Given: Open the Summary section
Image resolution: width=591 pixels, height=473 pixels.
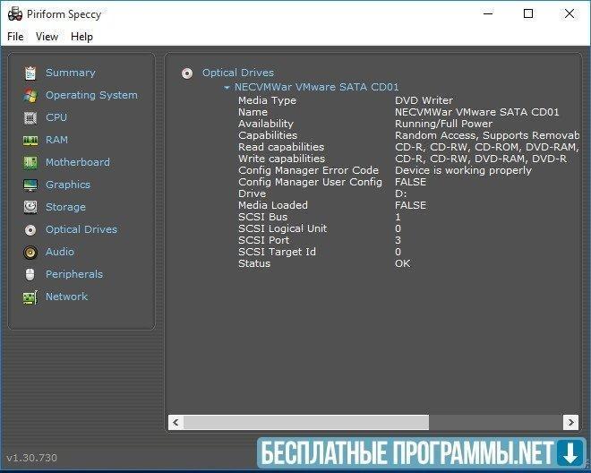Looking at the screenshot, I should tap(71, 73).
